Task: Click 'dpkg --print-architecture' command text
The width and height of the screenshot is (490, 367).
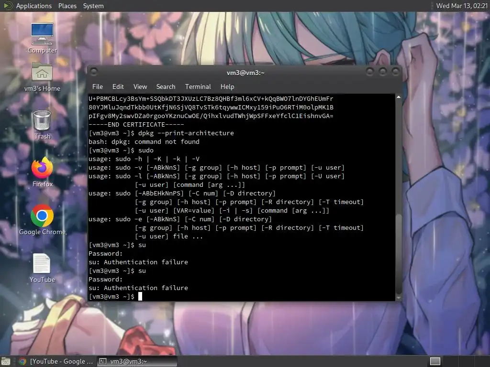Action: (186, 133)
